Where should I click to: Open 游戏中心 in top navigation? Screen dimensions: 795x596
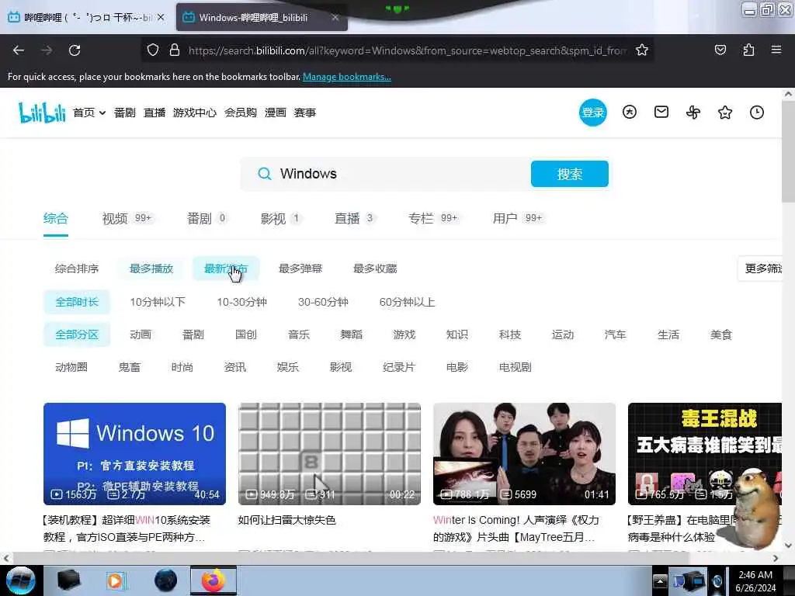pos(195,113)
